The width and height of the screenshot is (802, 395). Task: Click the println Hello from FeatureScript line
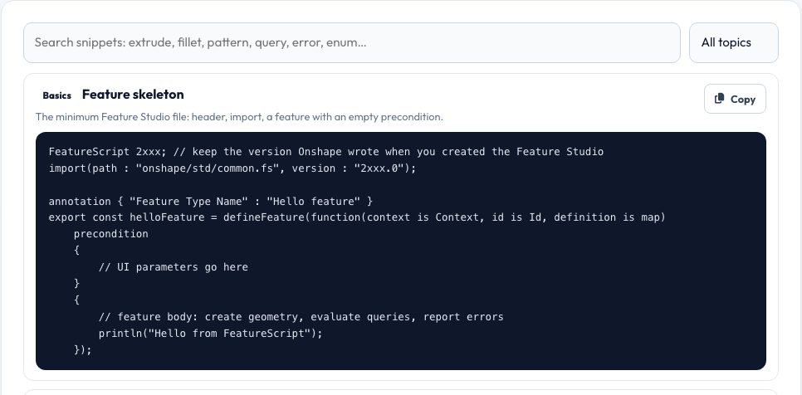click(x=211, y=334)
